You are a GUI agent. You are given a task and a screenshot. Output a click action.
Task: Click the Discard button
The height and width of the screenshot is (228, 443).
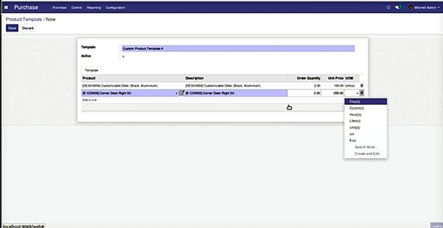click(28, 28)
